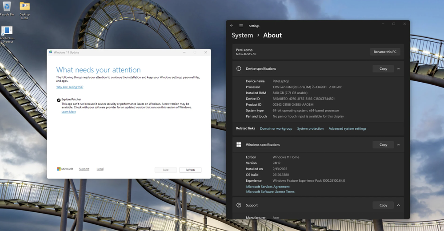Screen dimensions: 444x231
Task: Open the Recycle Bin desktop icon
Action: (7, 8)
